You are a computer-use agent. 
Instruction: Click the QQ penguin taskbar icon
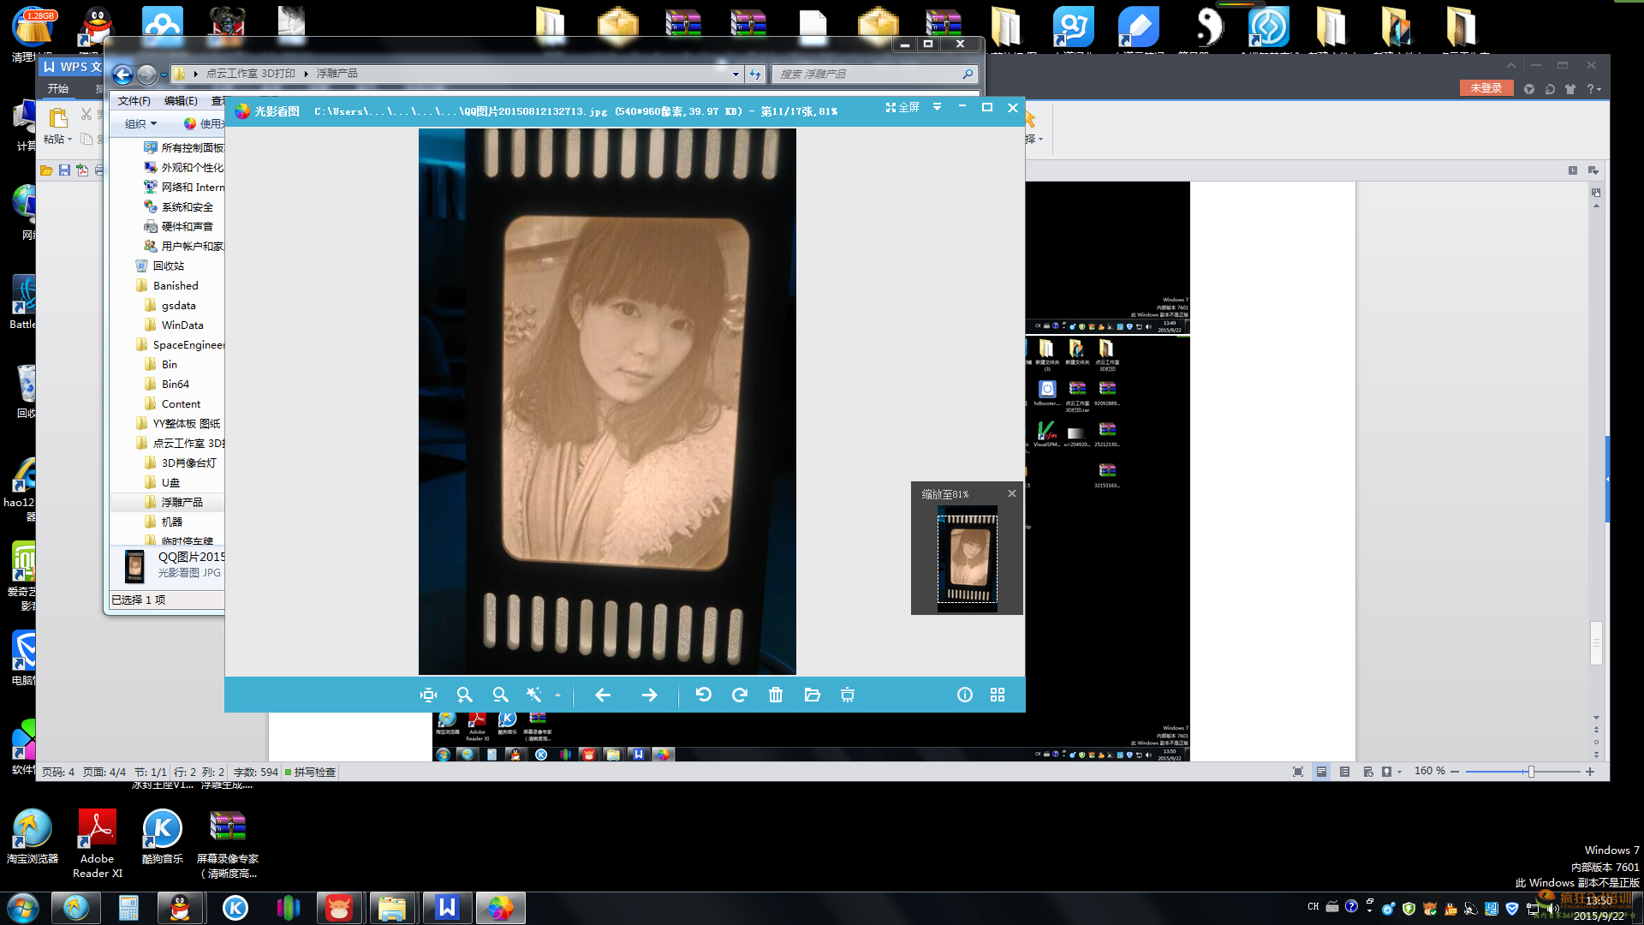[181, 908]
